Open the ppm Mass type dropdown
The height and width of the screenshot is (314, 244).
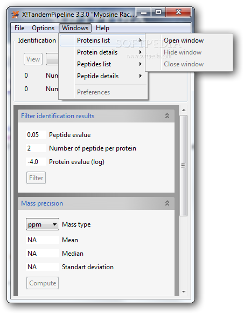(43, 224)
